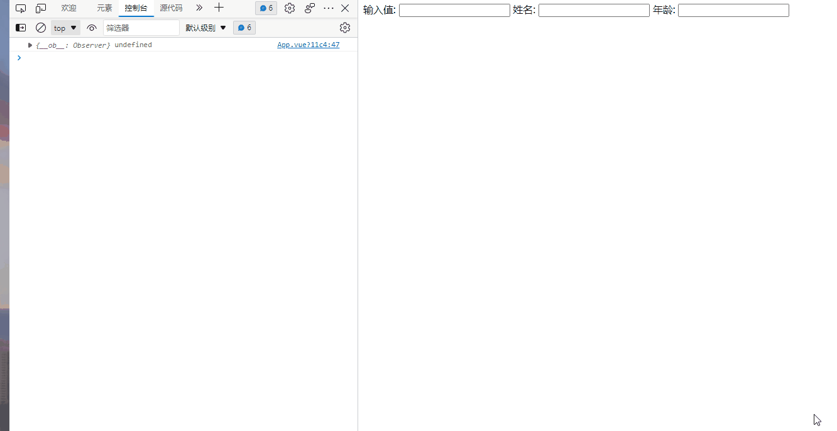837x431 pixels.
Task: Show more DevTools tabs chevron
Action: tap(199, 8)
